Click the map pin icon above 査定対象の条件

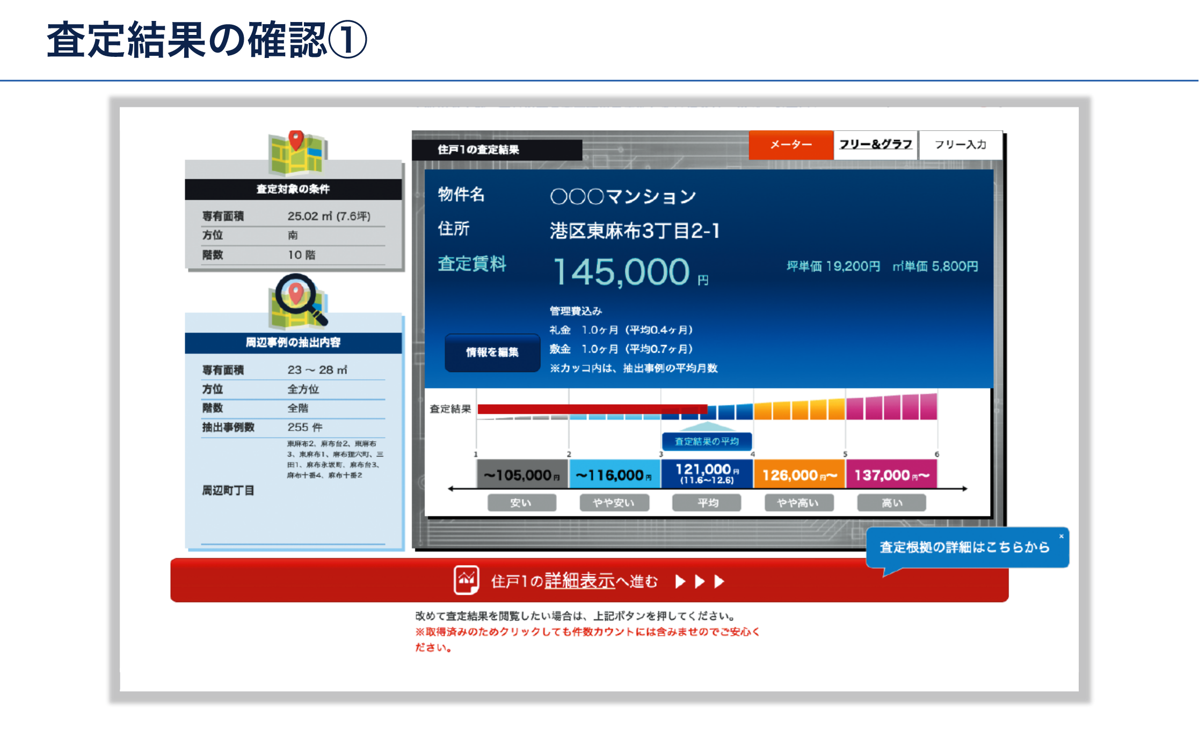pyautogui.click(x=298, y=153)
